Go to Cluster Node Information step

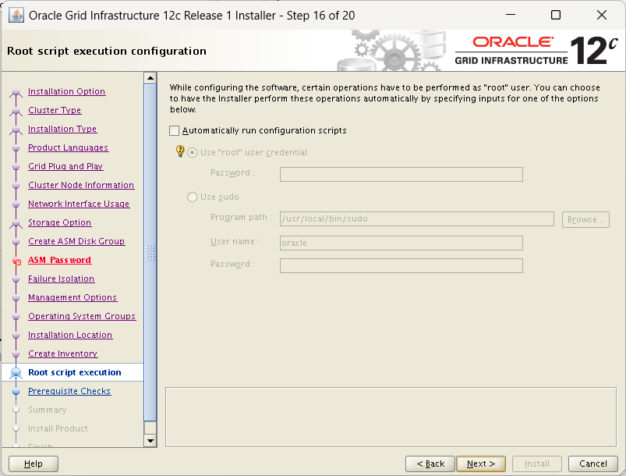coord(81,185)
